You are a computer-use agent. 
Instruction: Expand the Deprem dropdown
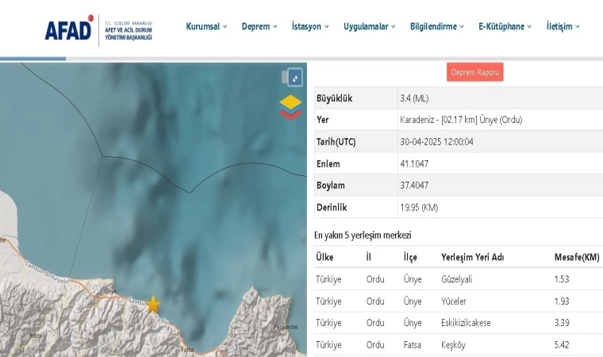(x=259, y=26)
